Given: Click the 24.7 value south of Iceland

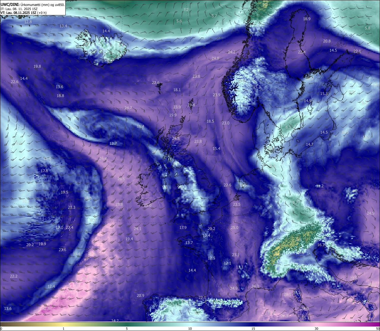Looking at the screenshot, I should point(128,108).
